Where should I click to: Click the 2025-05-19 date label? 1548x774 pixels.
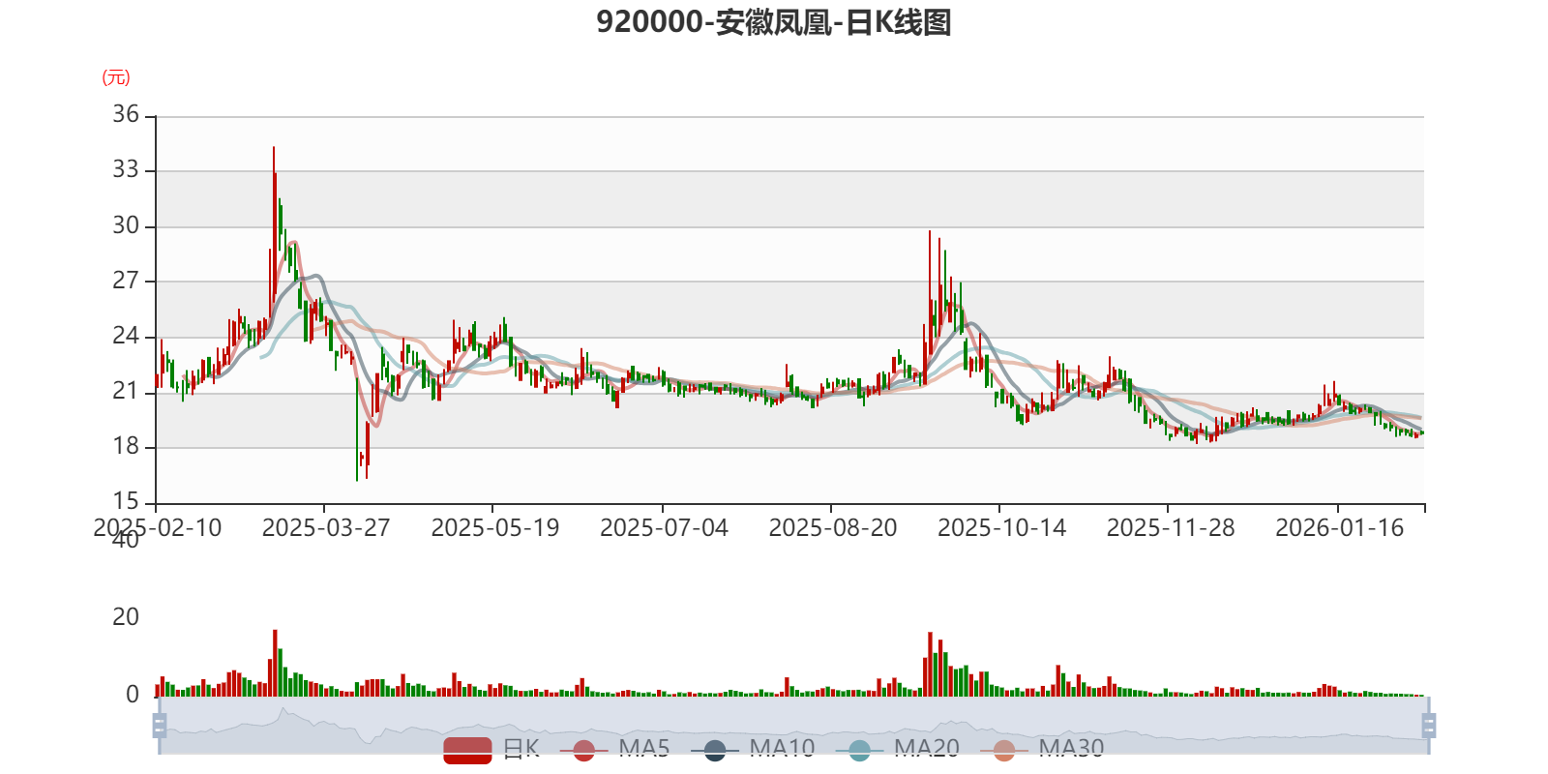(495, 528)
